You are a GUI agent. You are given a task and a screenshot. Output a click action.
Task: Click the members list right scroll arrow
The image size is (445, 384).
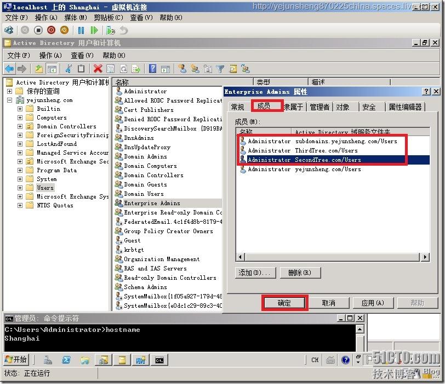coord(425,257)
